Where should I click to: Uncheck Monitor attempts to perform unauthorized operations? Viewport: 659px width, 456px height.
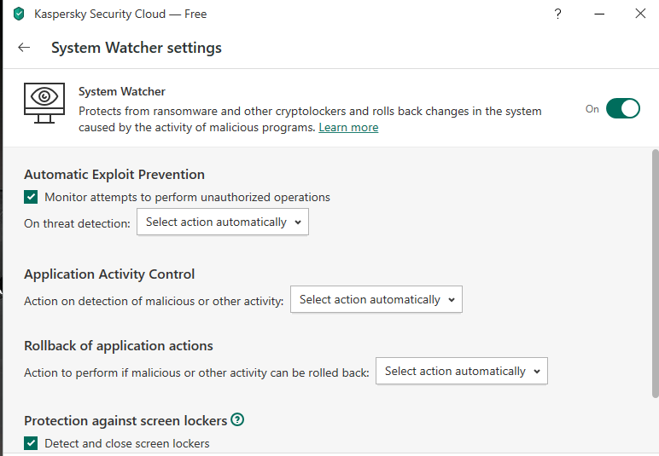pos(32,197)
